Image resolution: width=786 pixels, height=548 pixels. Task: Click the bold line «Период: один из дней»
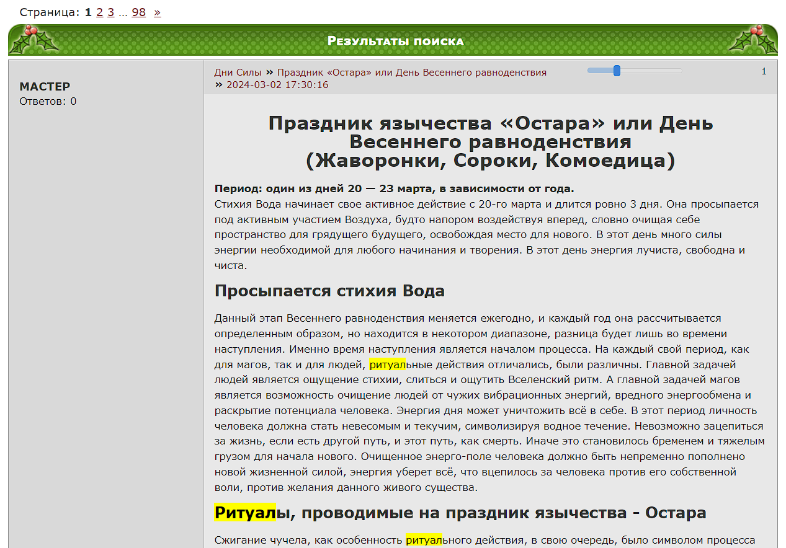(x=394, y=189)
